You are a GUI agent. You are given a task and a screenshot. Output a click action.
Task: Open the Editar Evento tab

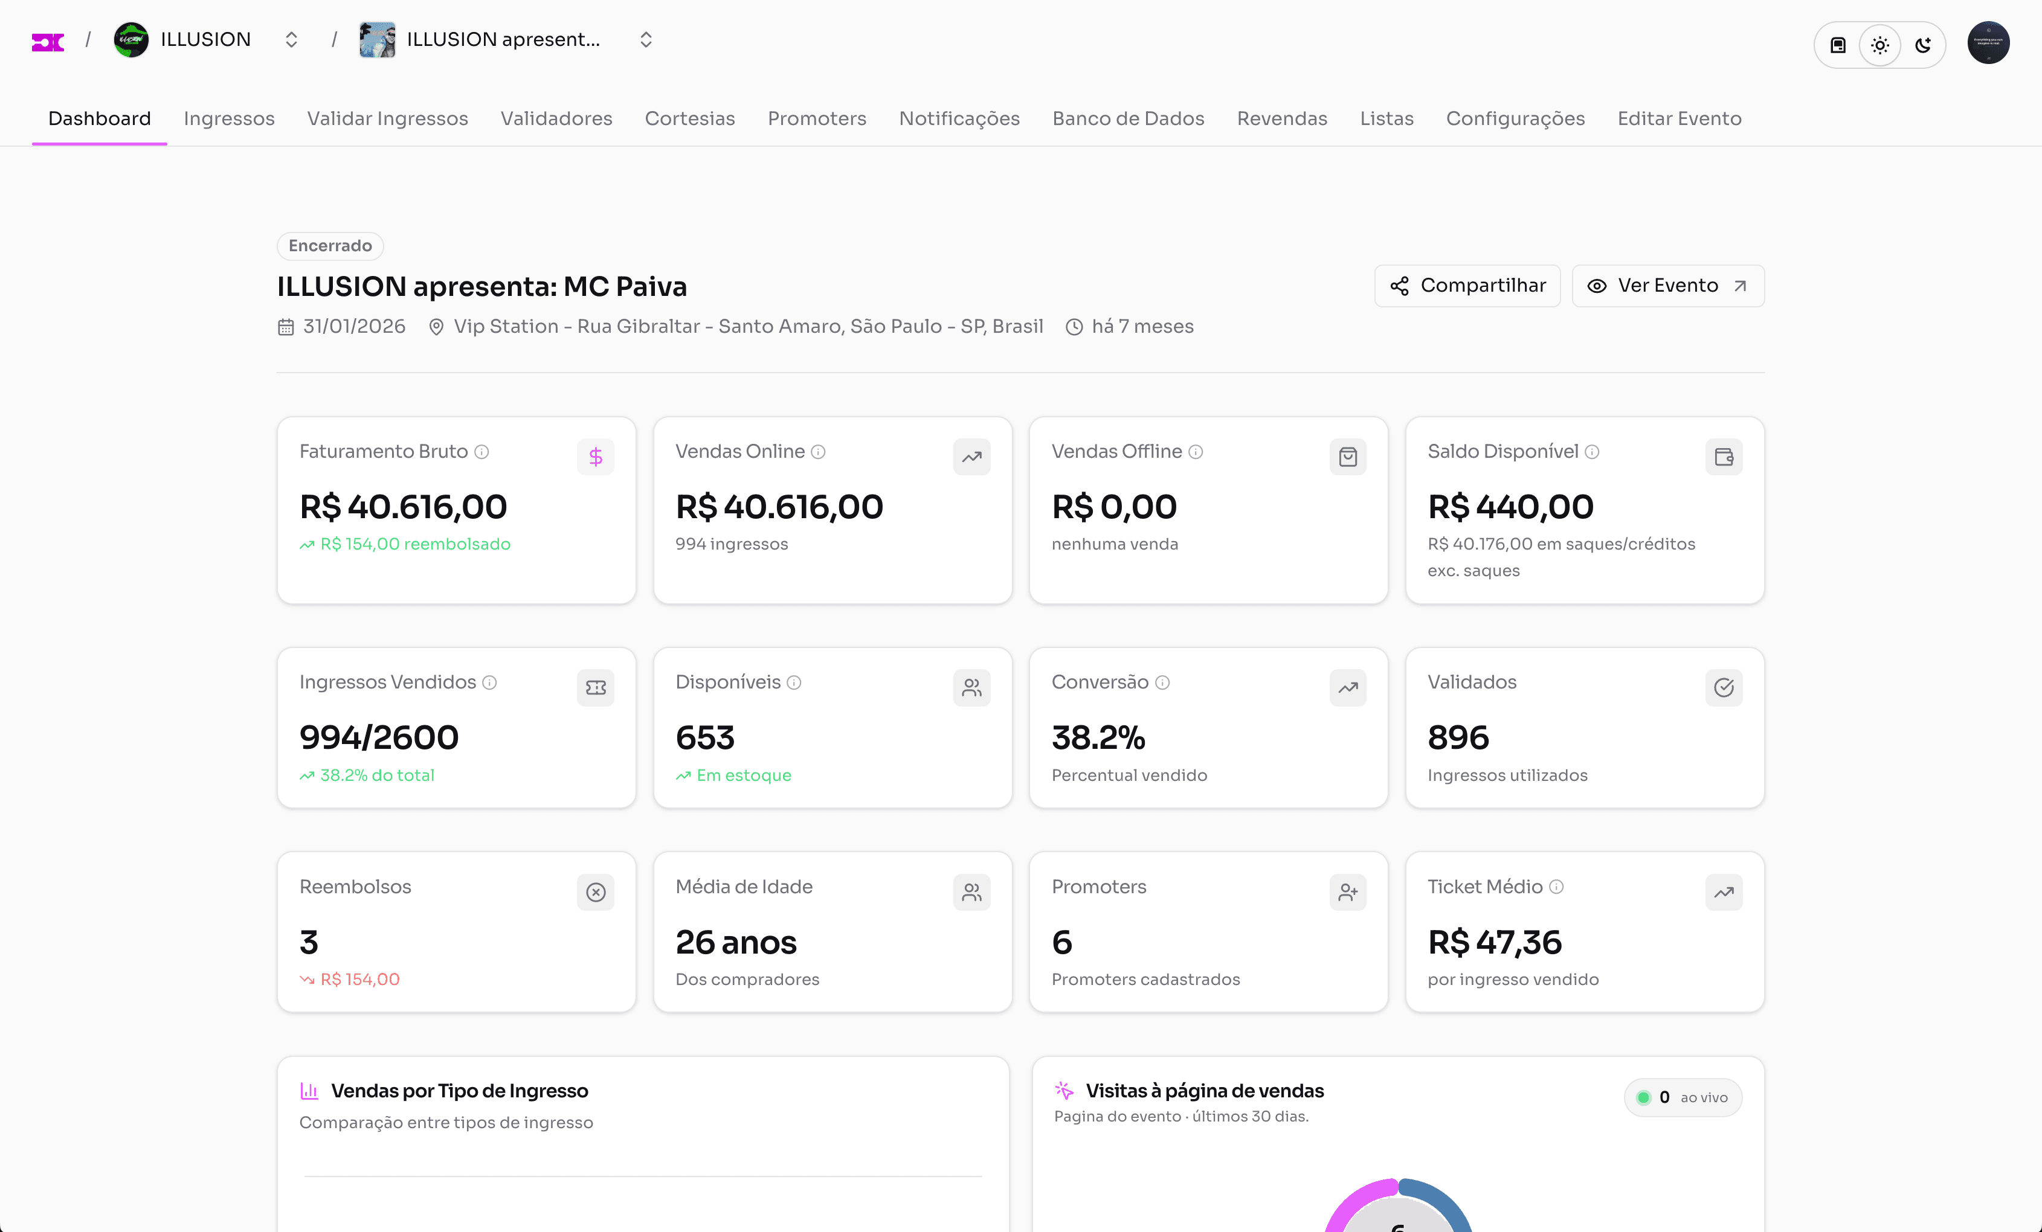coord(1679,118)
